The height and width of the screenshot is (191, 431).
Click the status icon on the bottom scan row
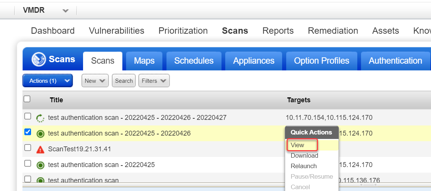40,181
